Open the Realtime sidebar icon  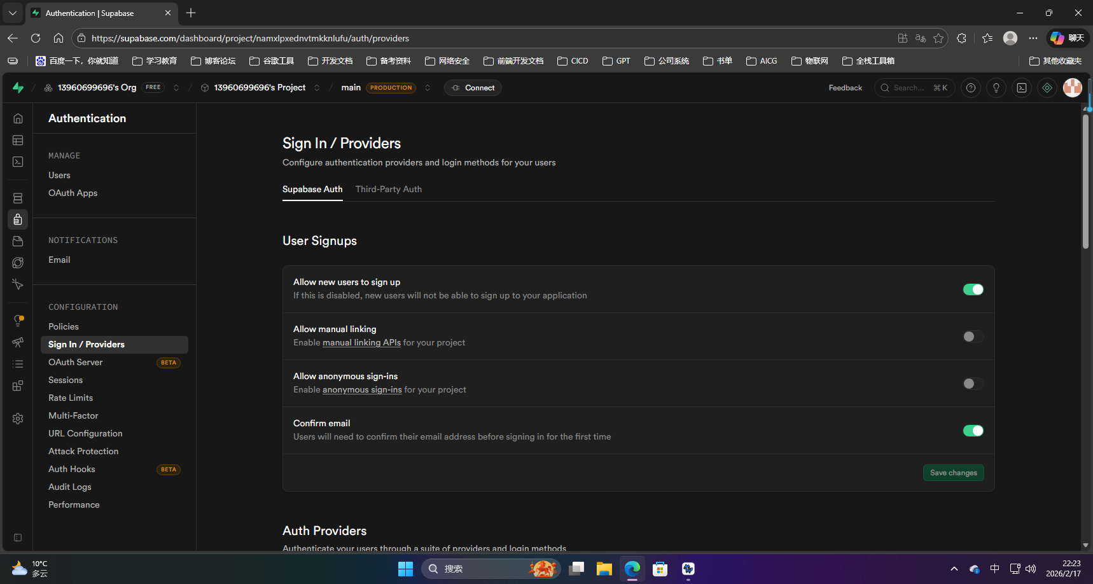coord(18,284)
